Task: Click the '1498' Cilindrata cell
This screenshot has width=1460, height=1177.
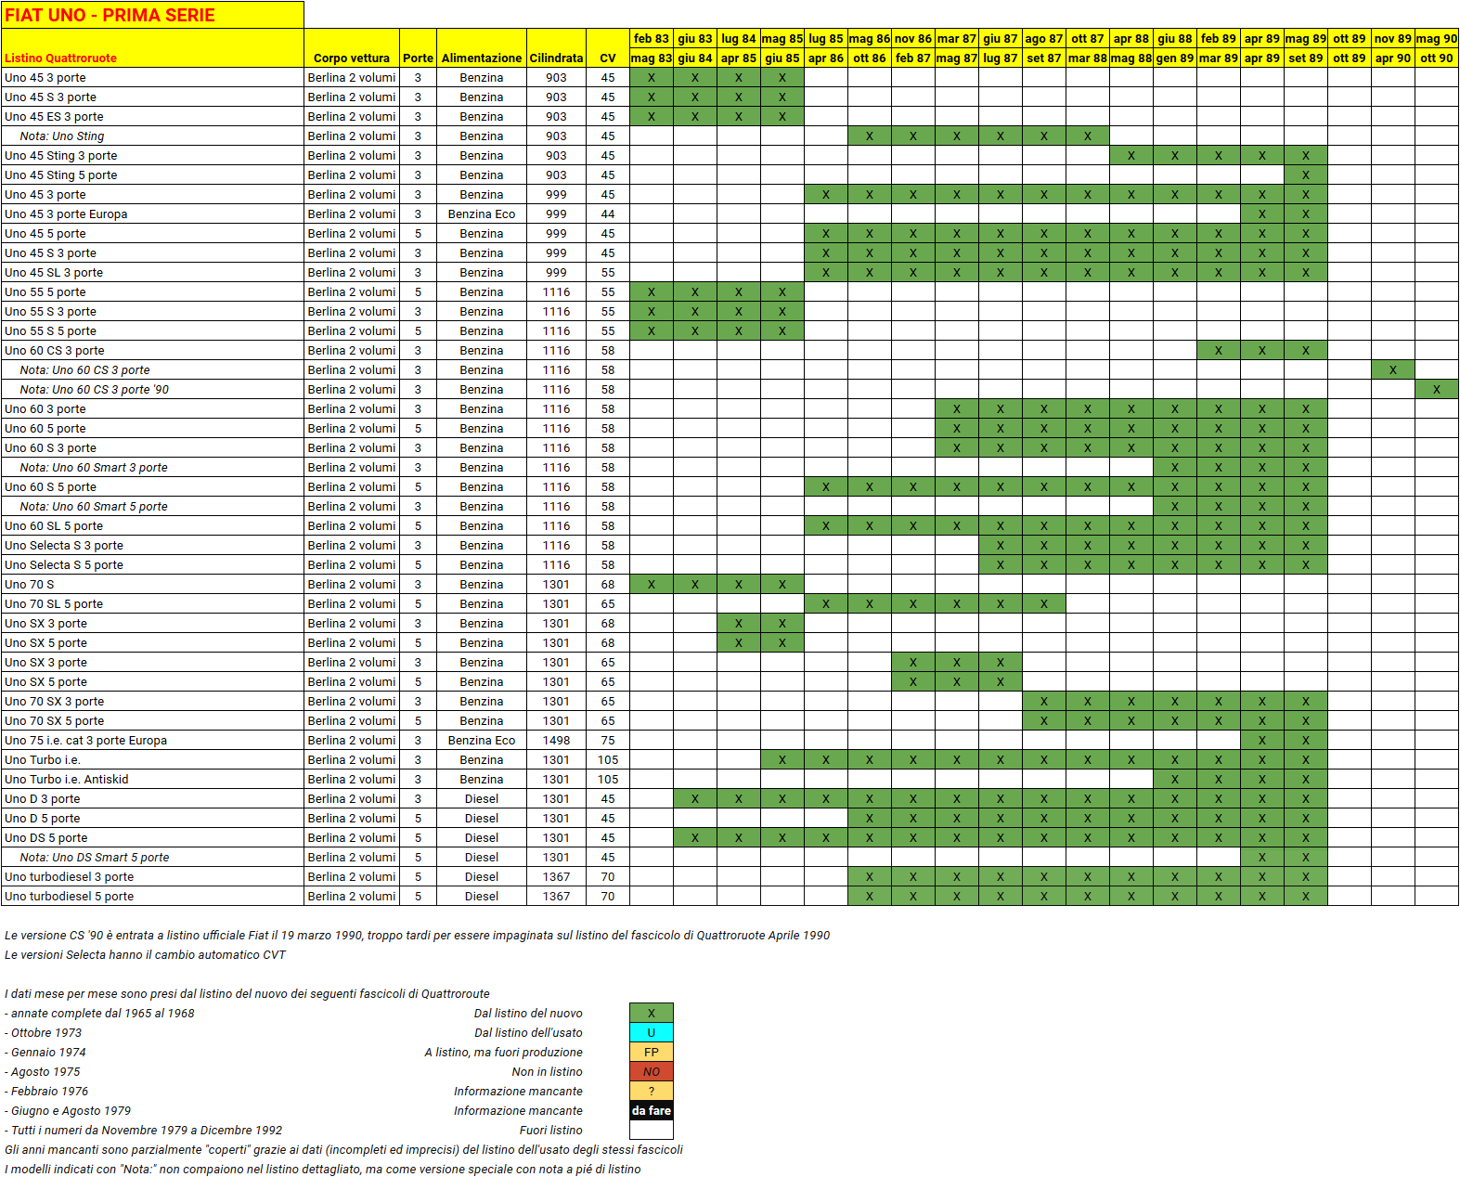Action: pos(556,740)
